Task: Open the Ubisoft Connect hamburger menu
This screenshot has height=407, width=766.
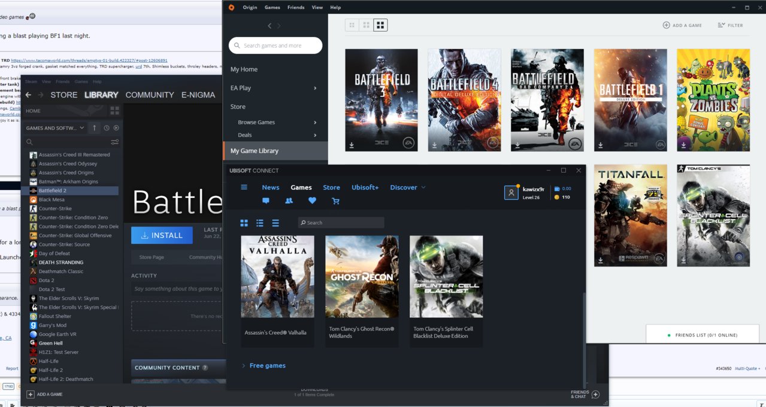Action: point(244,187)
